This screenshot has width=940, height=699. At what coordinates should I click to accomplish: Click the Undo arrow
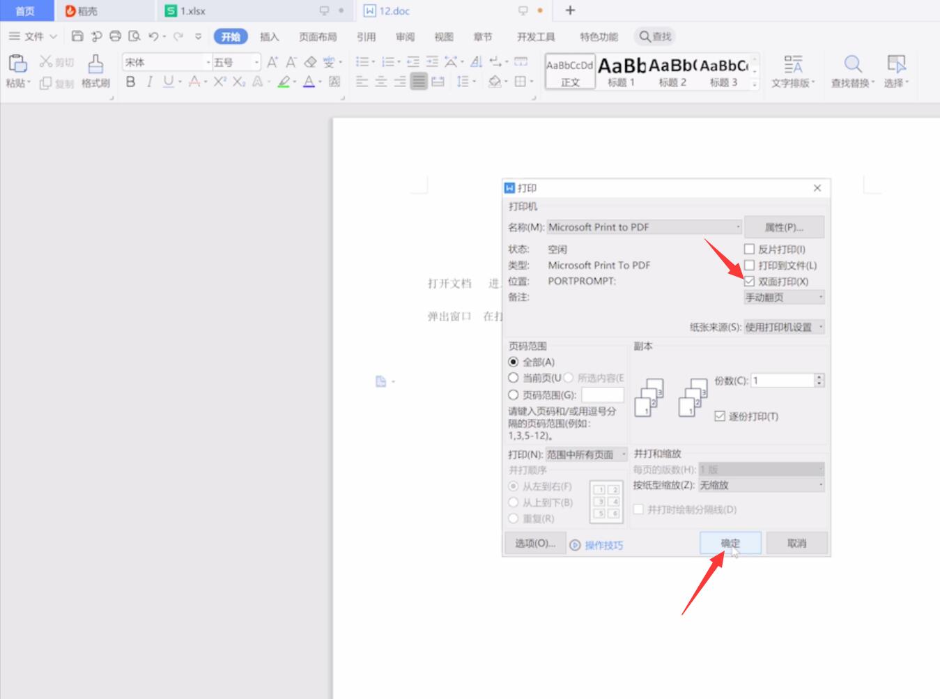(153, 36)
